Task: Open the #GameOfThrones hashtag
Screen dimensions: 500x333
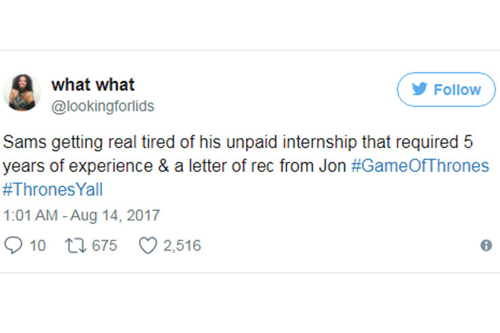Action: click(420, 166)
